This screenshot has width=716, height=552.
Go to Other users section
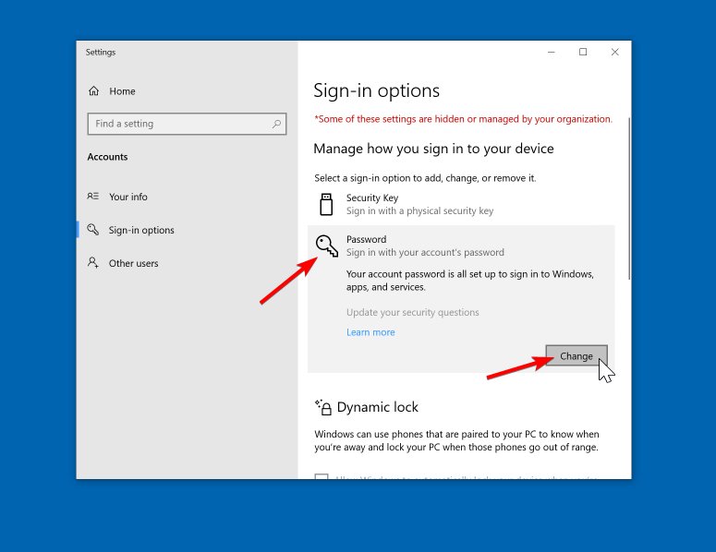(x=133, y=263)
